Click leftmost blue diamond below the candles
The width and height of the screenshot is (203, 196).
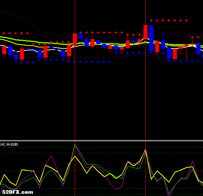(x=21, y=63)
